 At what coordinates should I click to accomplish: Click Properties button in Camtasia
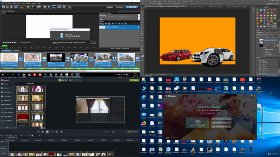pyautogui.click(x=133, y=132)
